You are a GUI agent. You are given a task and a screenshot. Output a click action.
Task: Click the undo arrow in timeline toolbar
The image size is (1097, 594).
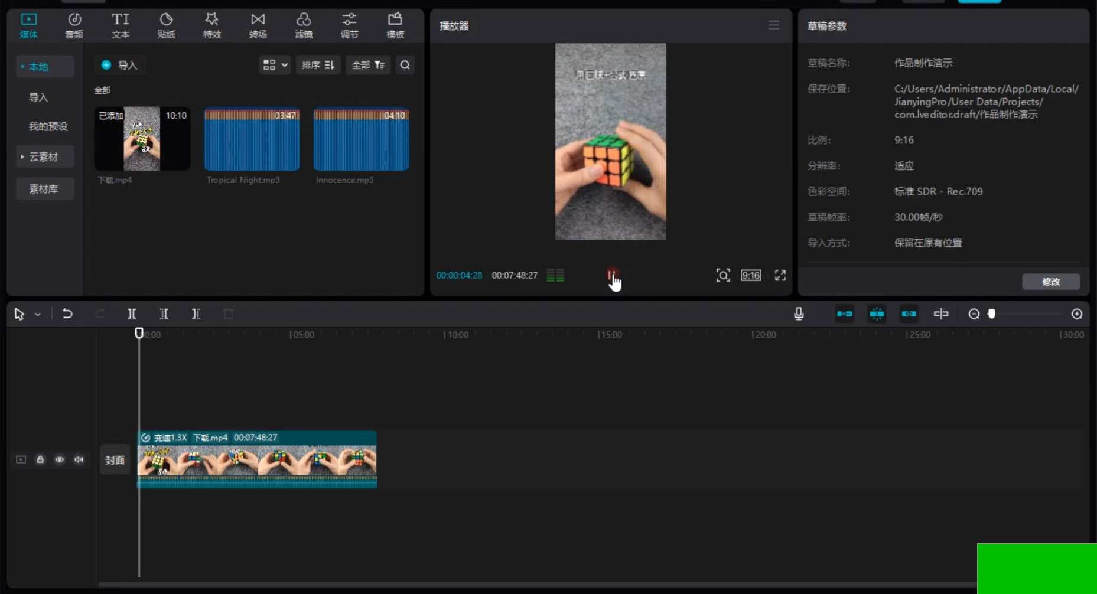(x=67, y=314)
